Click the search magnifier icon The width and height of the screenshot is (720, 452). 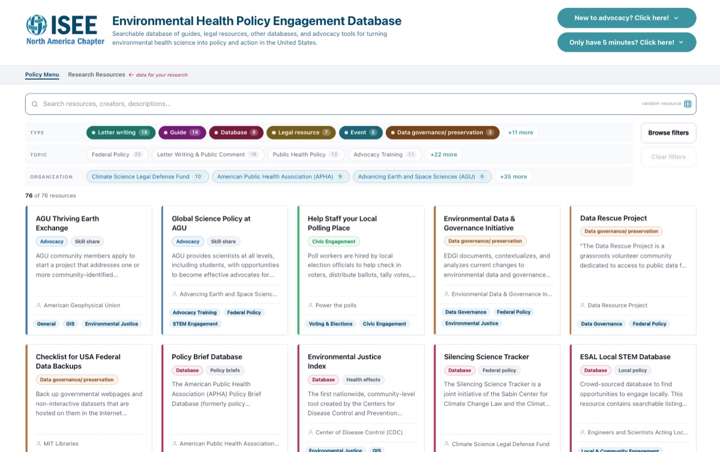point(35,104)
